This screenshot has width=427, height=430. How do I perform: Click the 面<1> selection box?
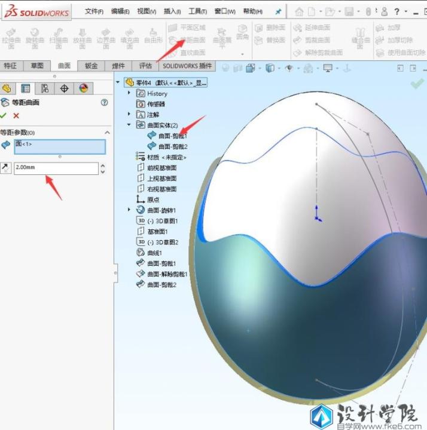click(60, 147)
